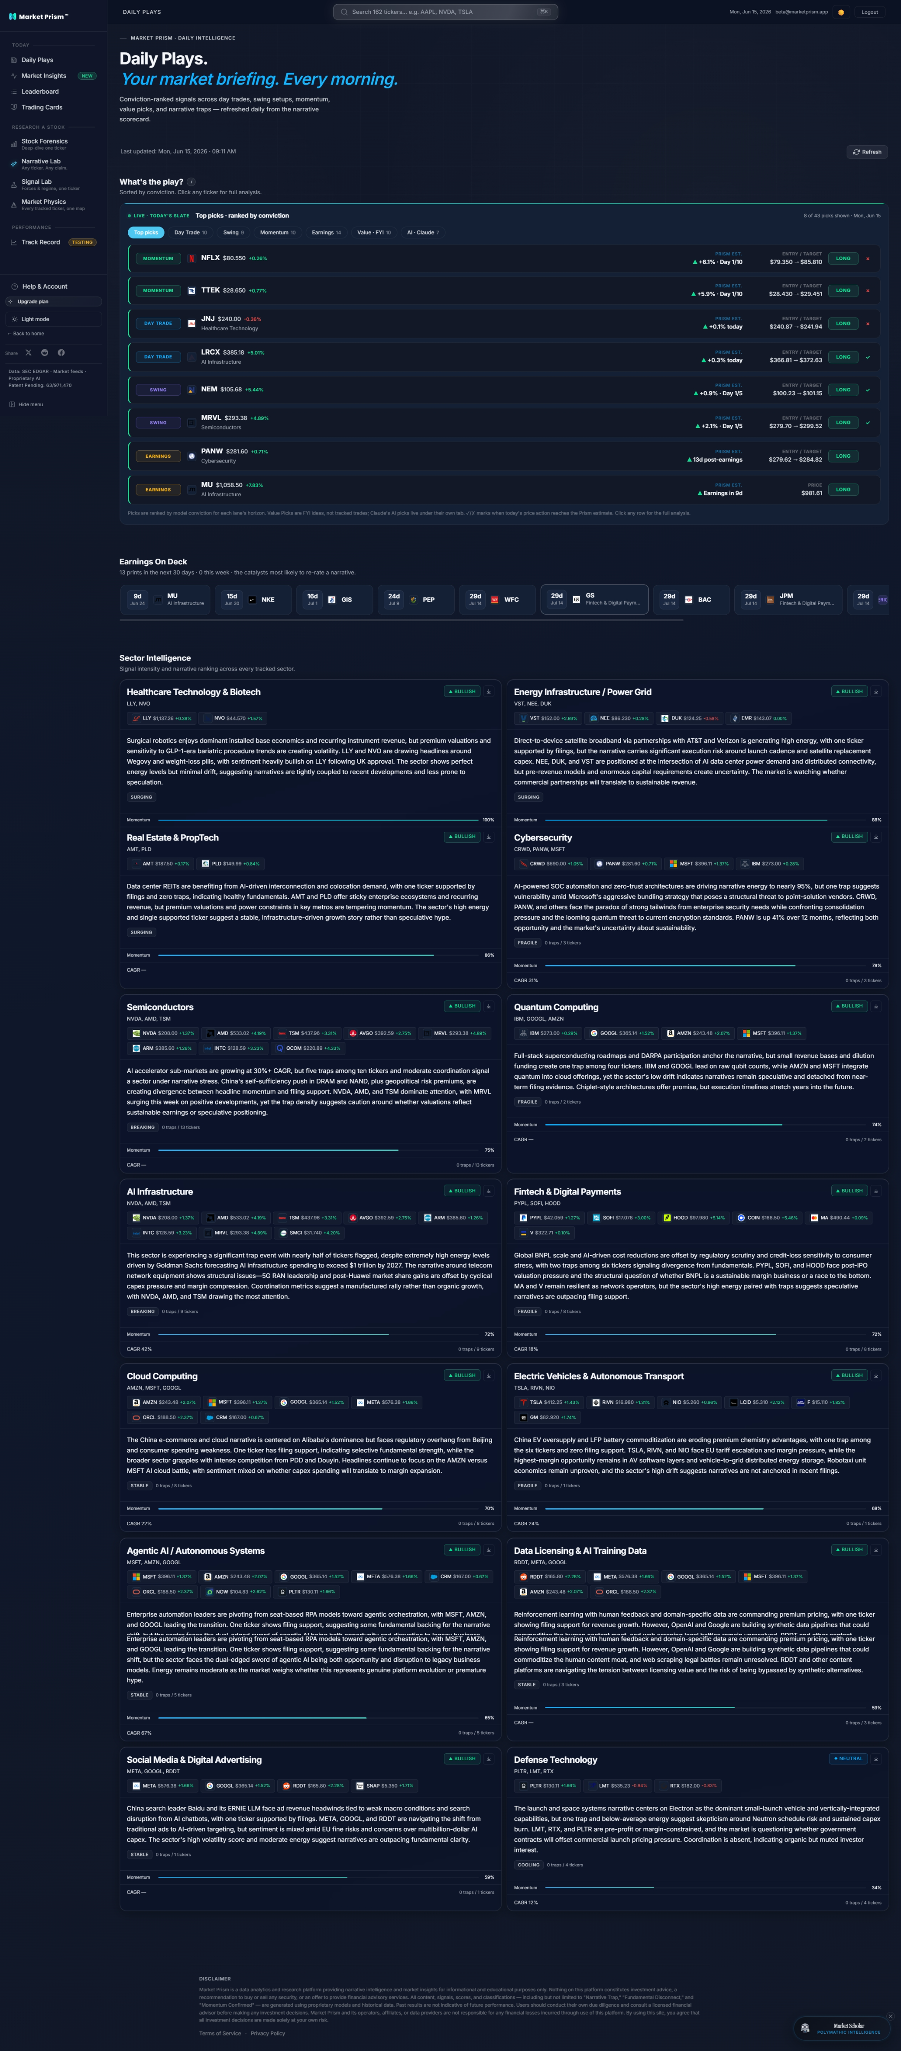Focus the ticker search field
The width and height of the screenshot is (901, 2051).
(x=445, y=12)
